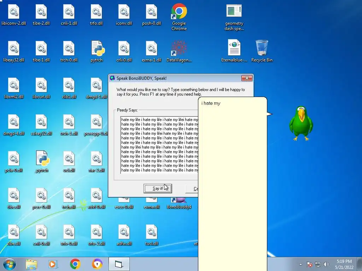Screen dimensions: 362x271
Task: Select the trch-0.dll icon
Action: click(x=69, y=52)
